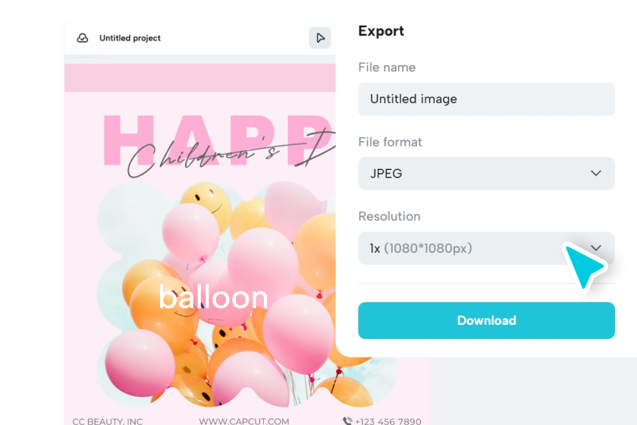Viewport: 637px width, 425px height.
Task: Select the pink banner strip at top
Action: tap(200, 77)
